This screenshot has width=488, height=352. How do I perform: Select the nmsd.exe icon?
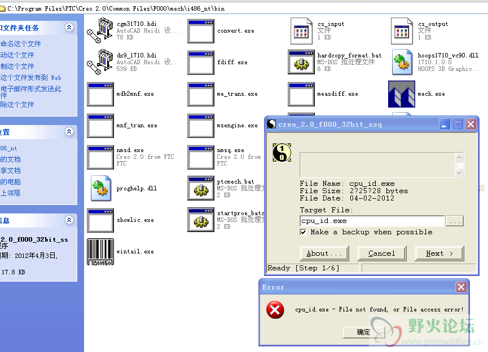click(x=100, y=157)
